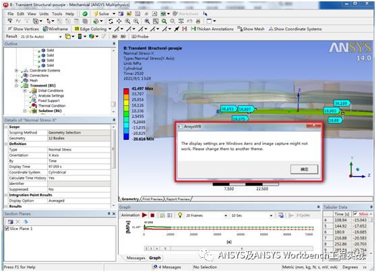
Task: Click the result sets icon in Animation toolbar
Action: pos(170,215)
